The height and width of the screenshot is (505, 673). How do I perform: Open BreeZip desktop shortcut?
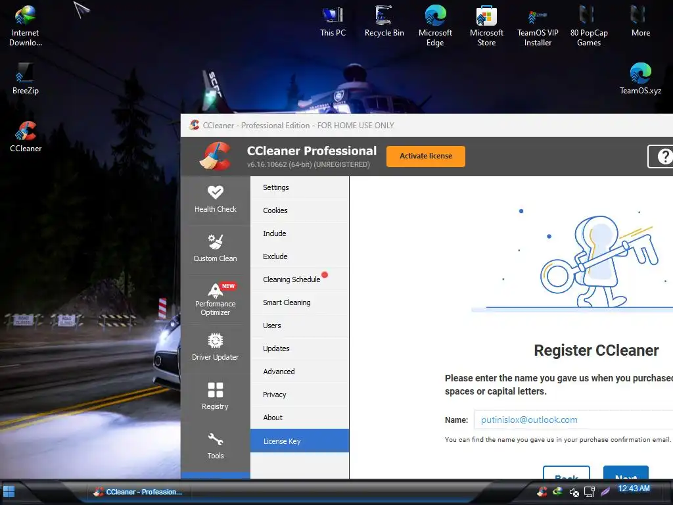tap(26, 79)
